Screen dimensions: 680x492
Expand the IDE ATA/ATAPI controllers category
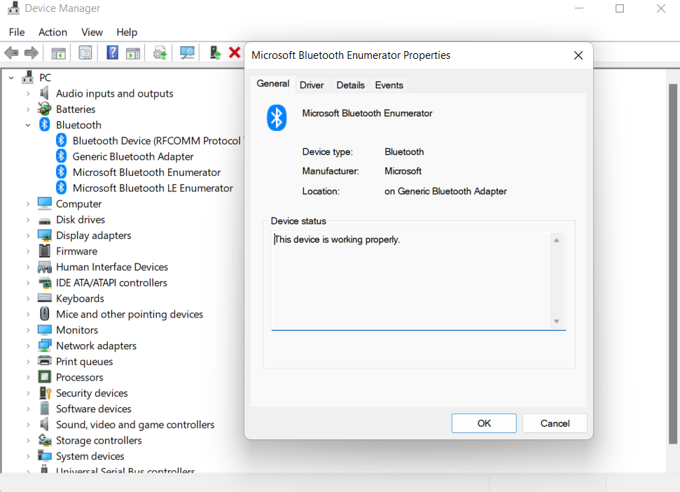pyautogui.click(x=28, y=283)
